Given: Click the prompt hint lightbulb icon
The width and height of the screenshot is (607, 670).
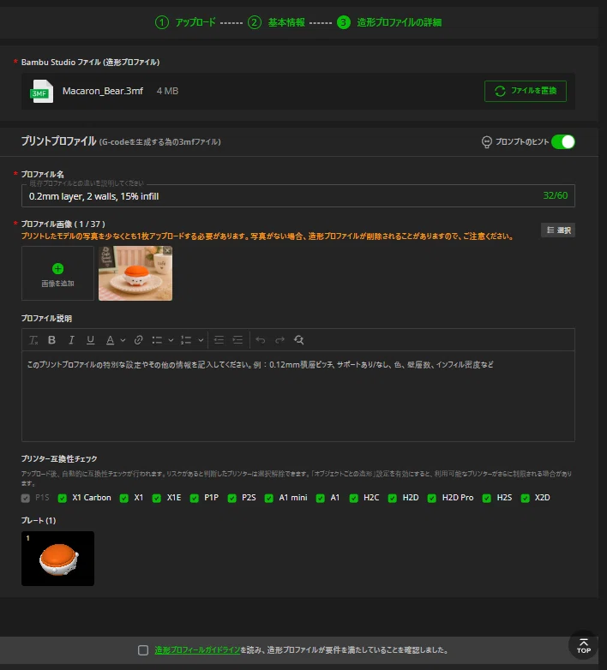Looking at the screenshot, I should (486, 142).
